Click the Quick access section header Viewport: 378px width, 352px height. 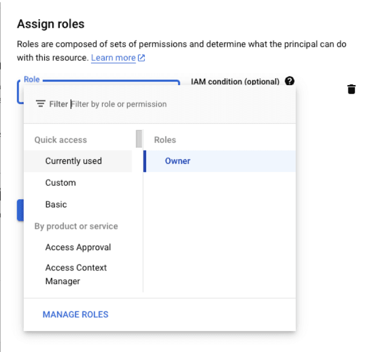point(60,140)
